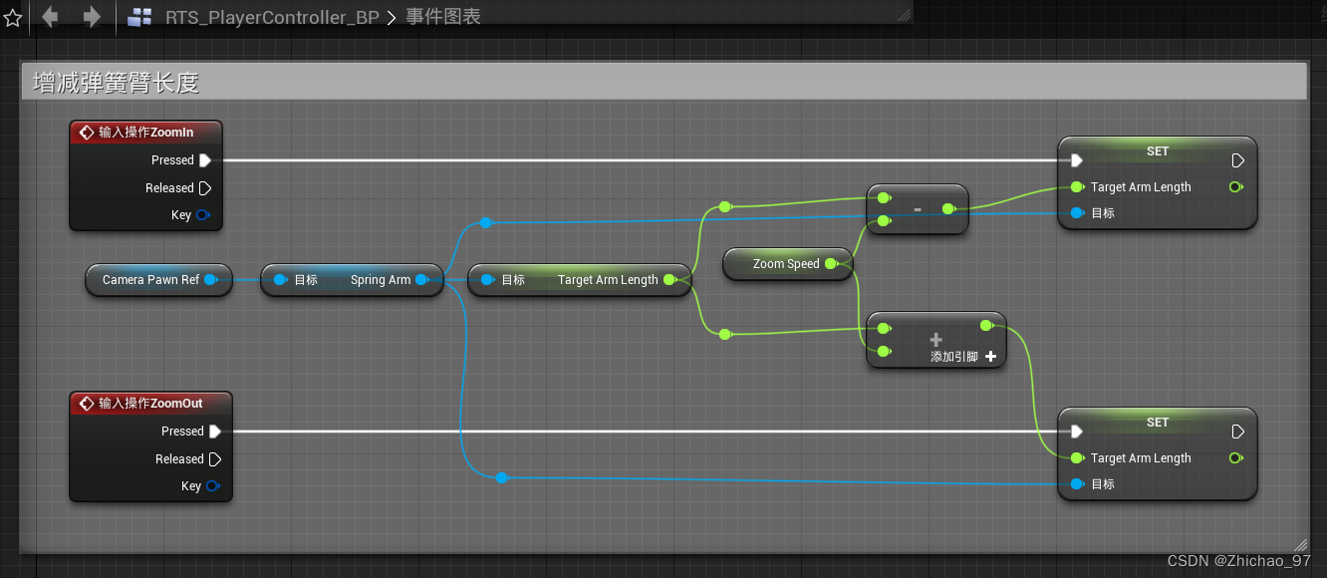Open the RTS_PlayerController_BP breadcrumb entry

point(273,16)
